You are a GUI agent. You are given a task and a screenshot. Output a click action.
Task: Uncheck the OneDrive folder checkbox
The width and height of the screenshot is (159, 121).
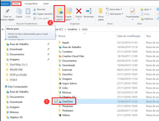pos(56,101)
